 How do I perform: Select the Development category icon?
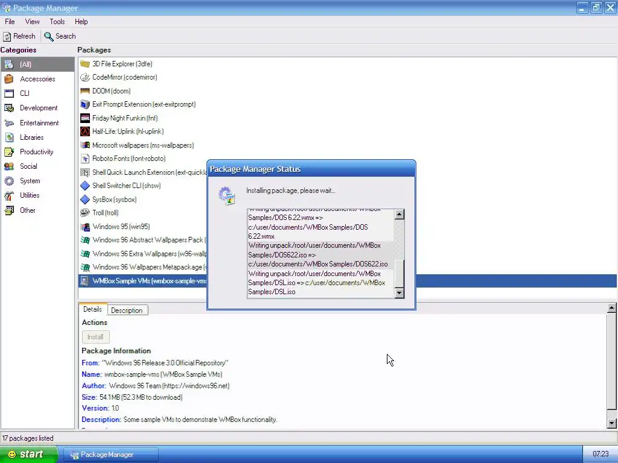(9, 108)
